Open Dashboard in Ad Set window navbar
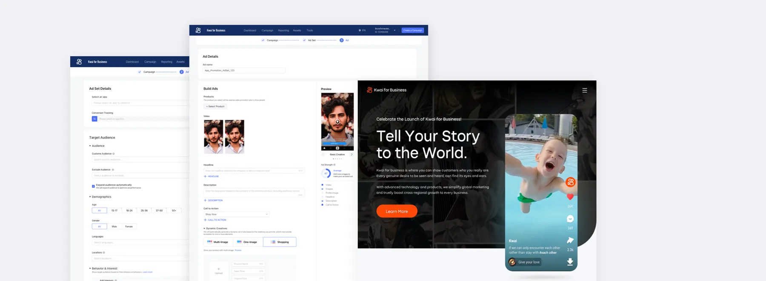This screenshot has height=281, width=766. tap(132, 62)
